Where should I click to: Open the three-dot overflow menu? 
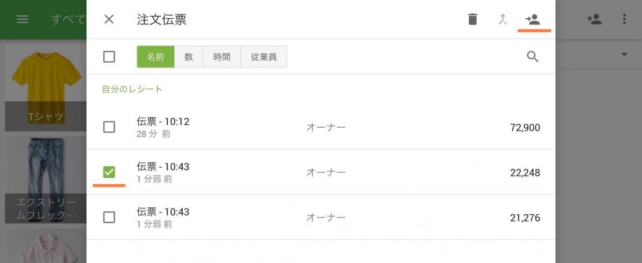click(624, 20)
